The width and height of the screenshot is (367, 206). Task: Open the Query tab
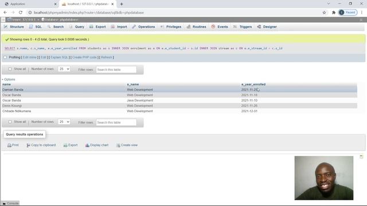[x=76, y=27]
